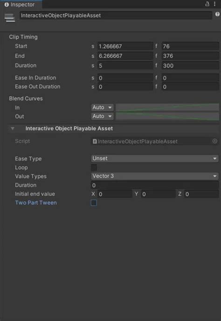Click the Initial end value X field
This screenshot has height=321, width=221.
coord(115,194)
